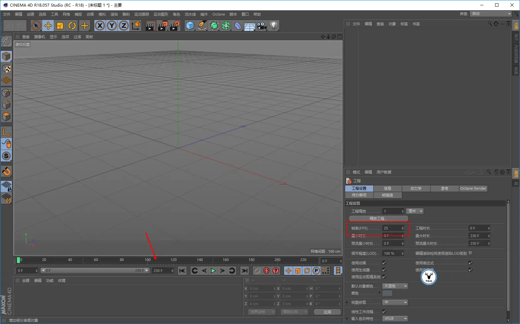Select the Rotate tool in top toolbar
520x324 pixels.
point(72,26)
